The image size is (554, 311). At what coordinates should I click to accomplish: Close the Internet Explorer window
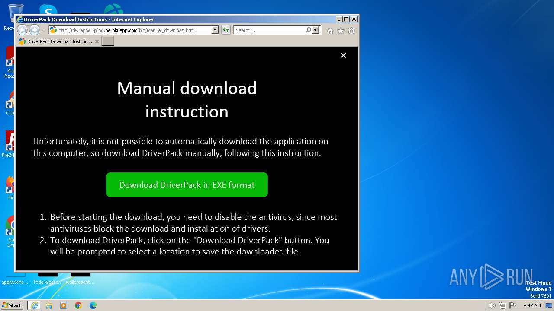[x=354, y=19]
